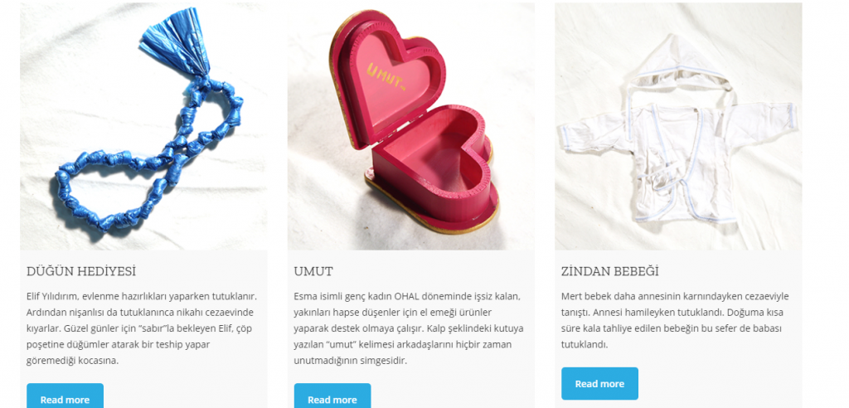Open the pink heart-shaped box photo

coord(411,126)
